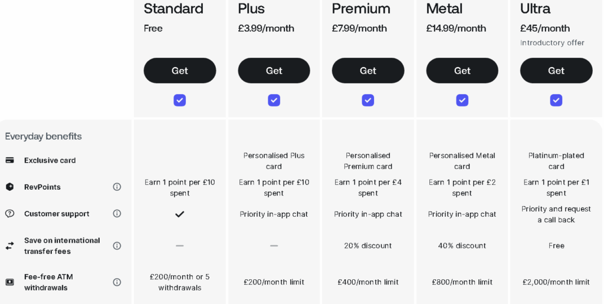The height and width of the screenshot is (304, 604).
Task: Open the RevPoints info tooltip icon
Action: [x=117, y=187]
